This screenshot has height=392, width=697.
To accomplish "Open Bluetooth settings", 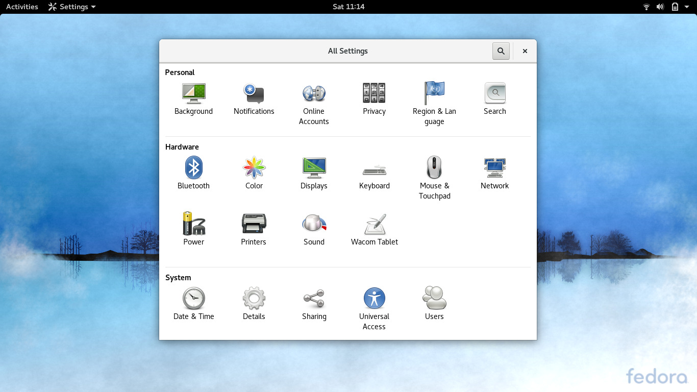I will coord(193,174).
